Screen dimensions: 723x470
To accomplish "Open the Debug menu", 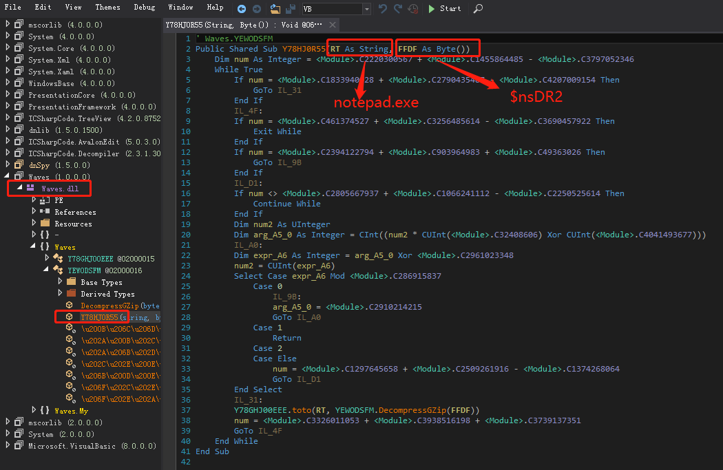I will [145, 7].
